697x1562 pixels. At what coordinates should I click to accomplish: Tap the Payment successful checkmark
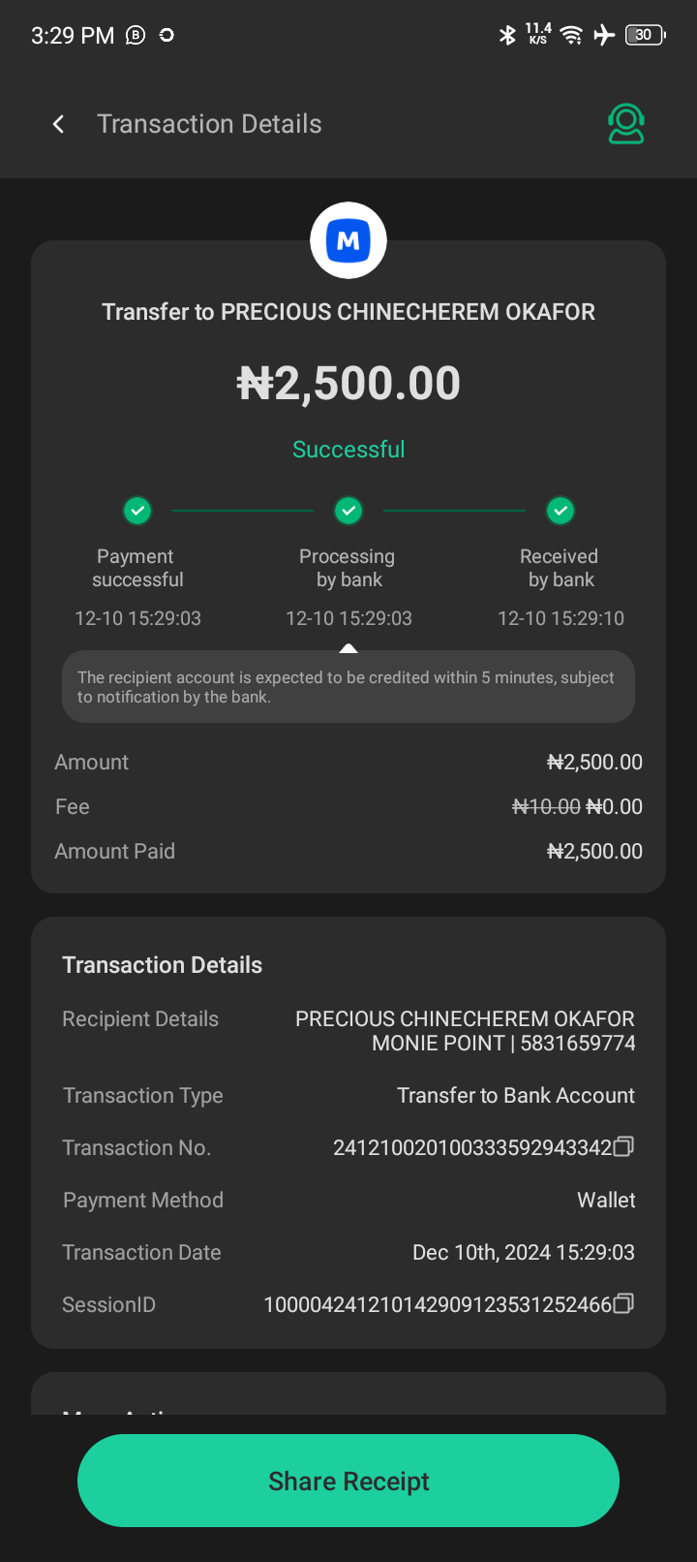137,510
